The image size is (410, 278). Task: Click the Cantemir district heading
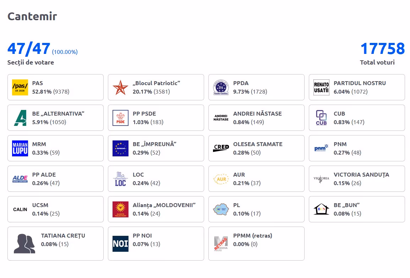(x=32, y=16)
